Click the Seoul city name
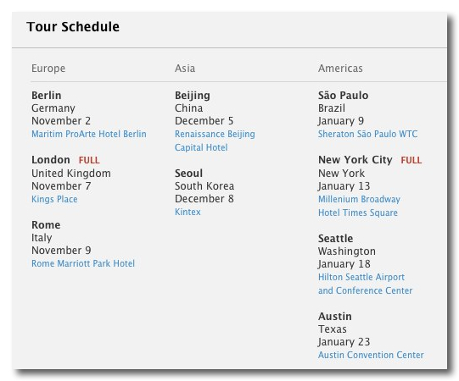The width and height of the screenshot is (459, 381). point(189,174)
